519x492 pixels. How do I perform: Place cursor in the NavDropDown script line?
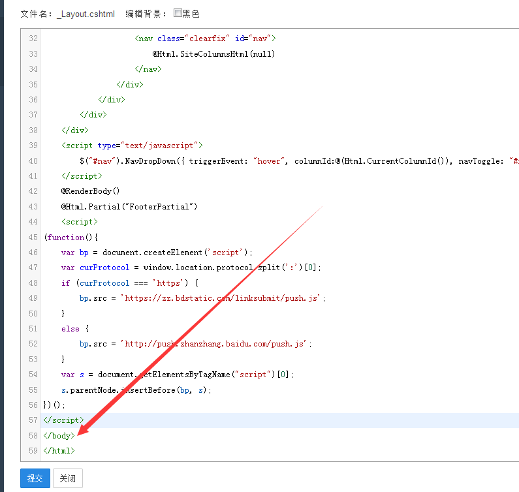[261, 161]
